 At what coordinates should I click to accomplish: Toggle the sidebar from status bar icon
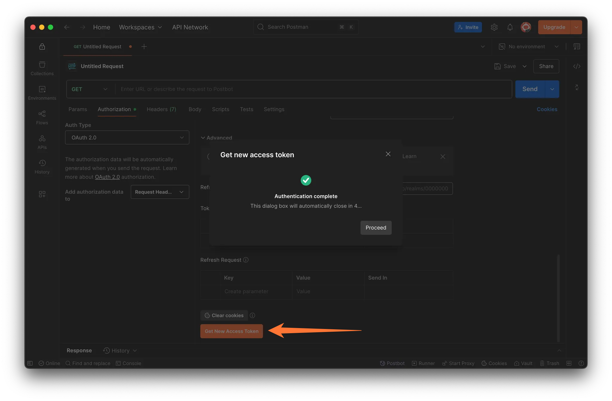pos(30,363)
